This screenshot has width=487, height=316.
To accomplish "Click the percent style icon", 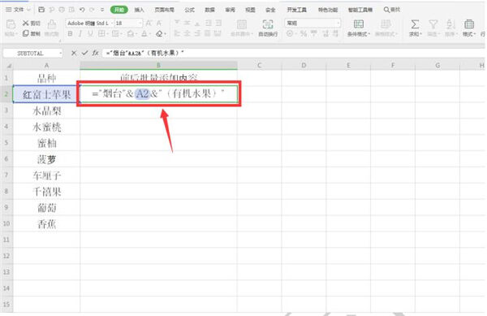I will [304, 33].
